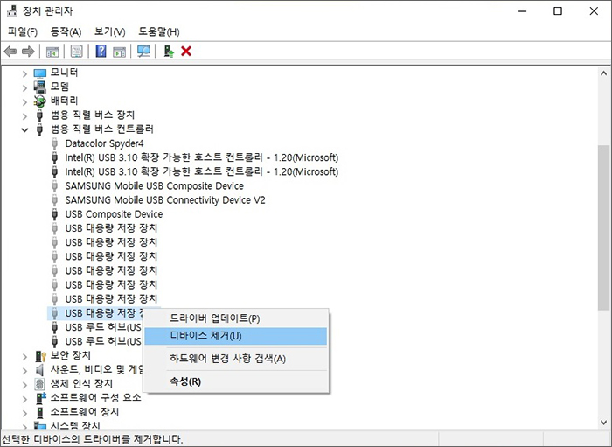Expand the 보안 장치 category
The width and height of the screenshot is (612, 447).
point(24,356)
